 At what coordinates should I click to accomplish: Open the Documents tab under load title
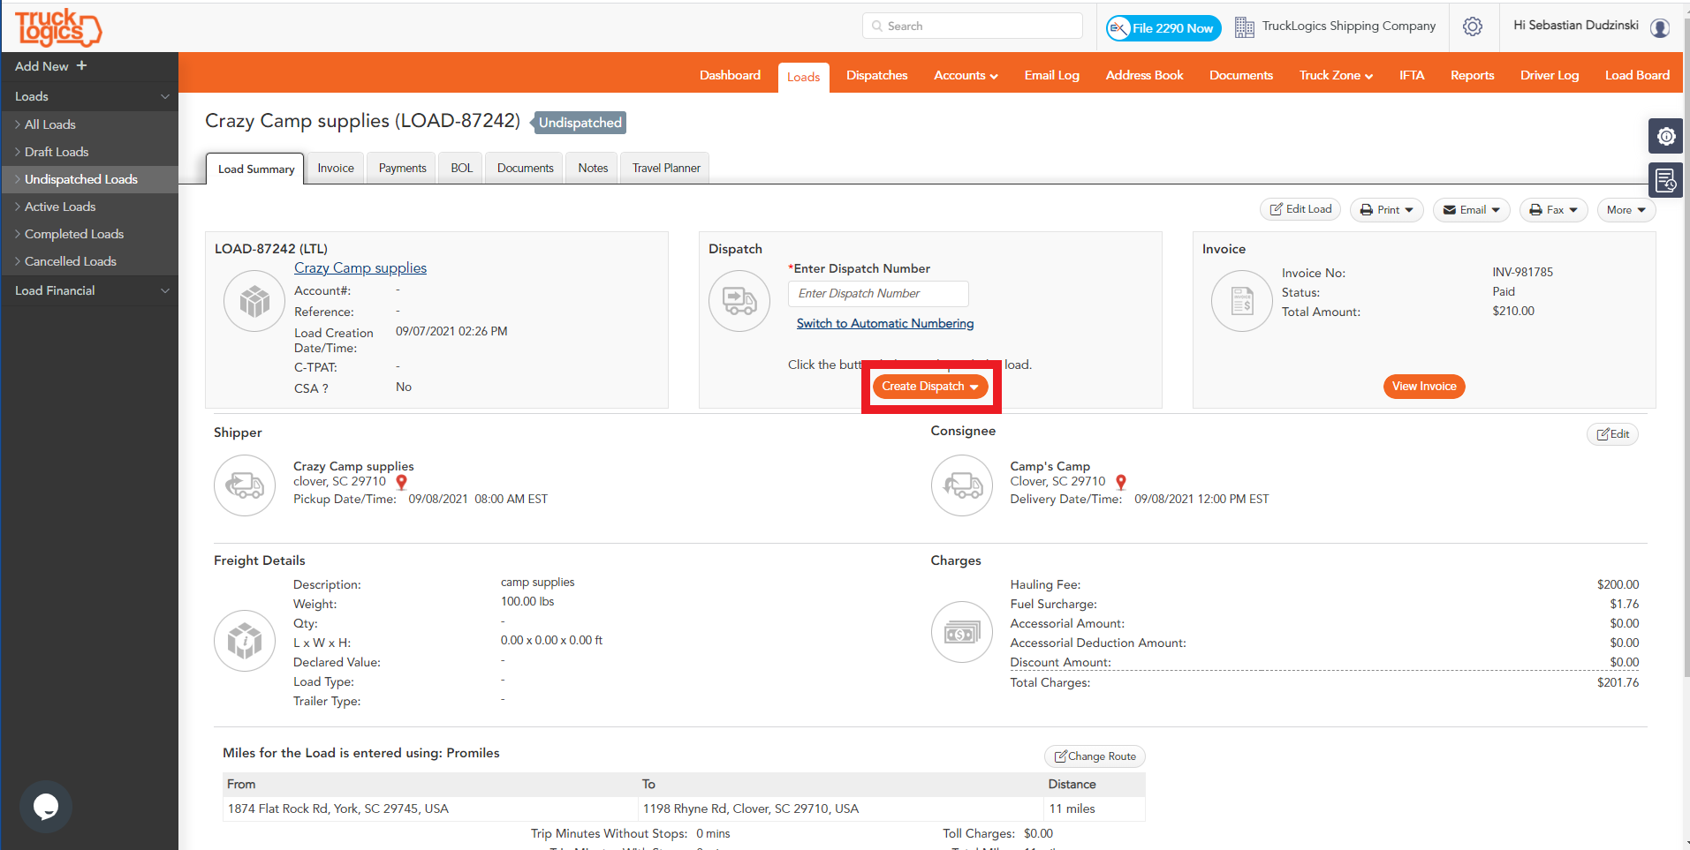(526, 168)
